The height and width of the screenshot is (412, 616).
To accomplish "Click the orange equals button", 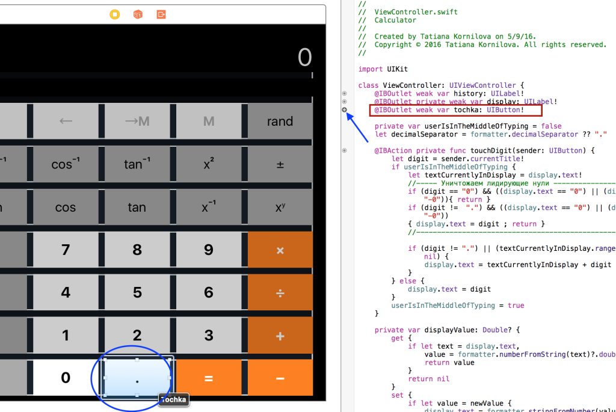I will (209, 378).
